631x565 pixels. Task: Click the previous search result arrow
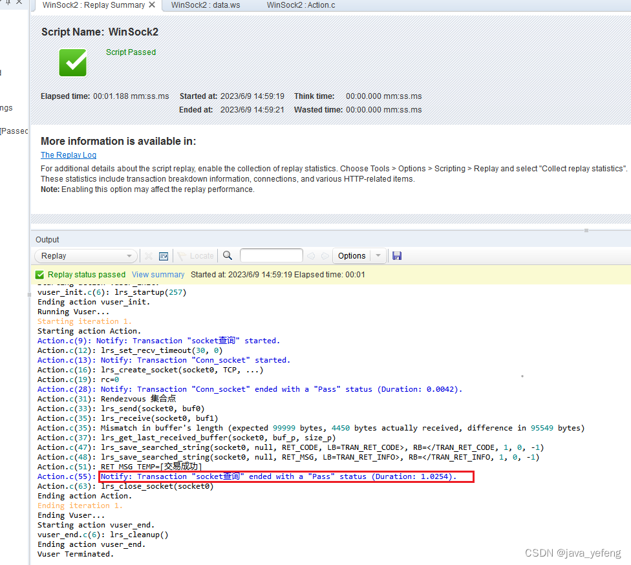pos(311,256)
